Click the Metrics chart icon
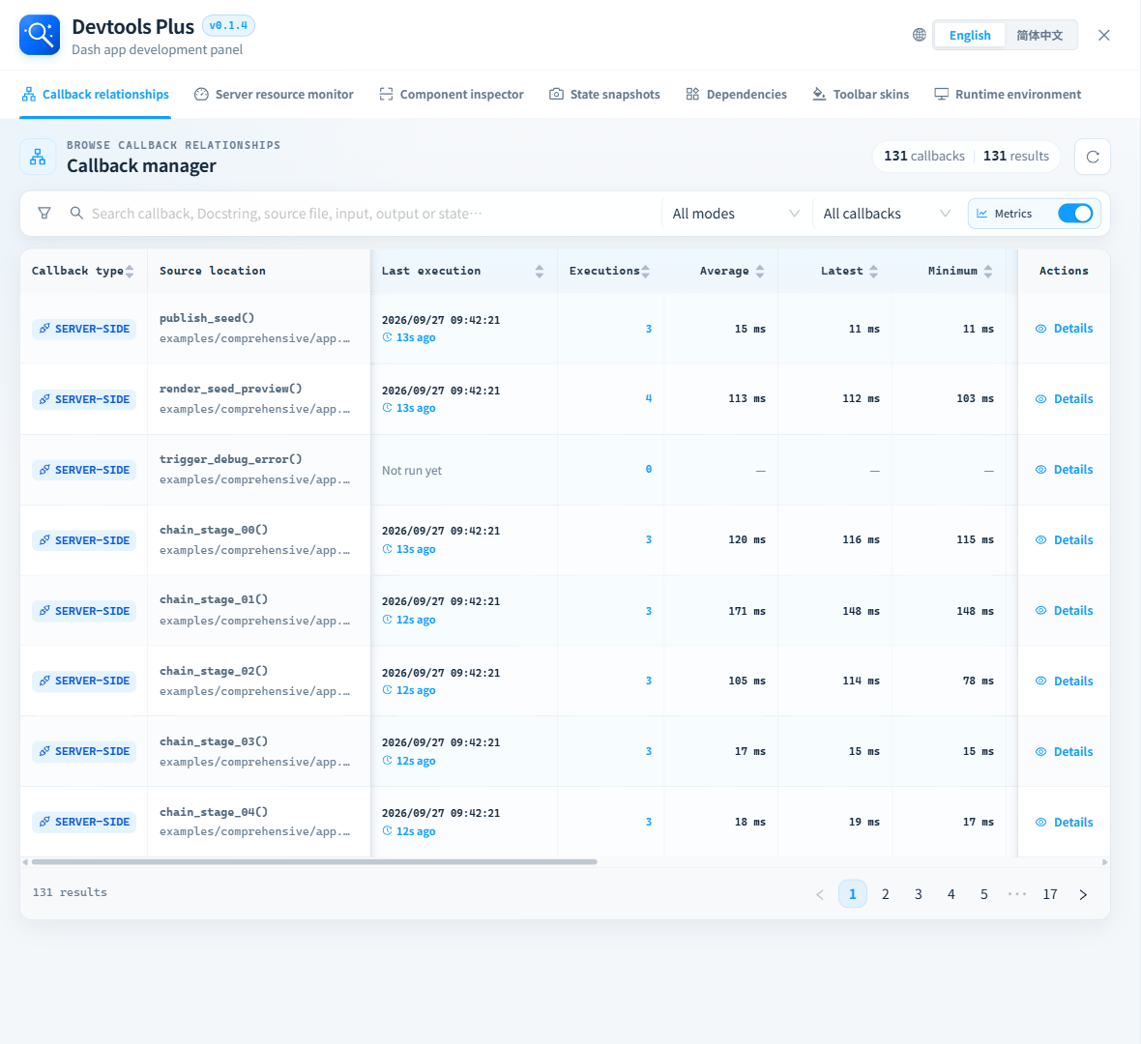The height and width of the screenshot is (1044, 1141). pos(982,214)
